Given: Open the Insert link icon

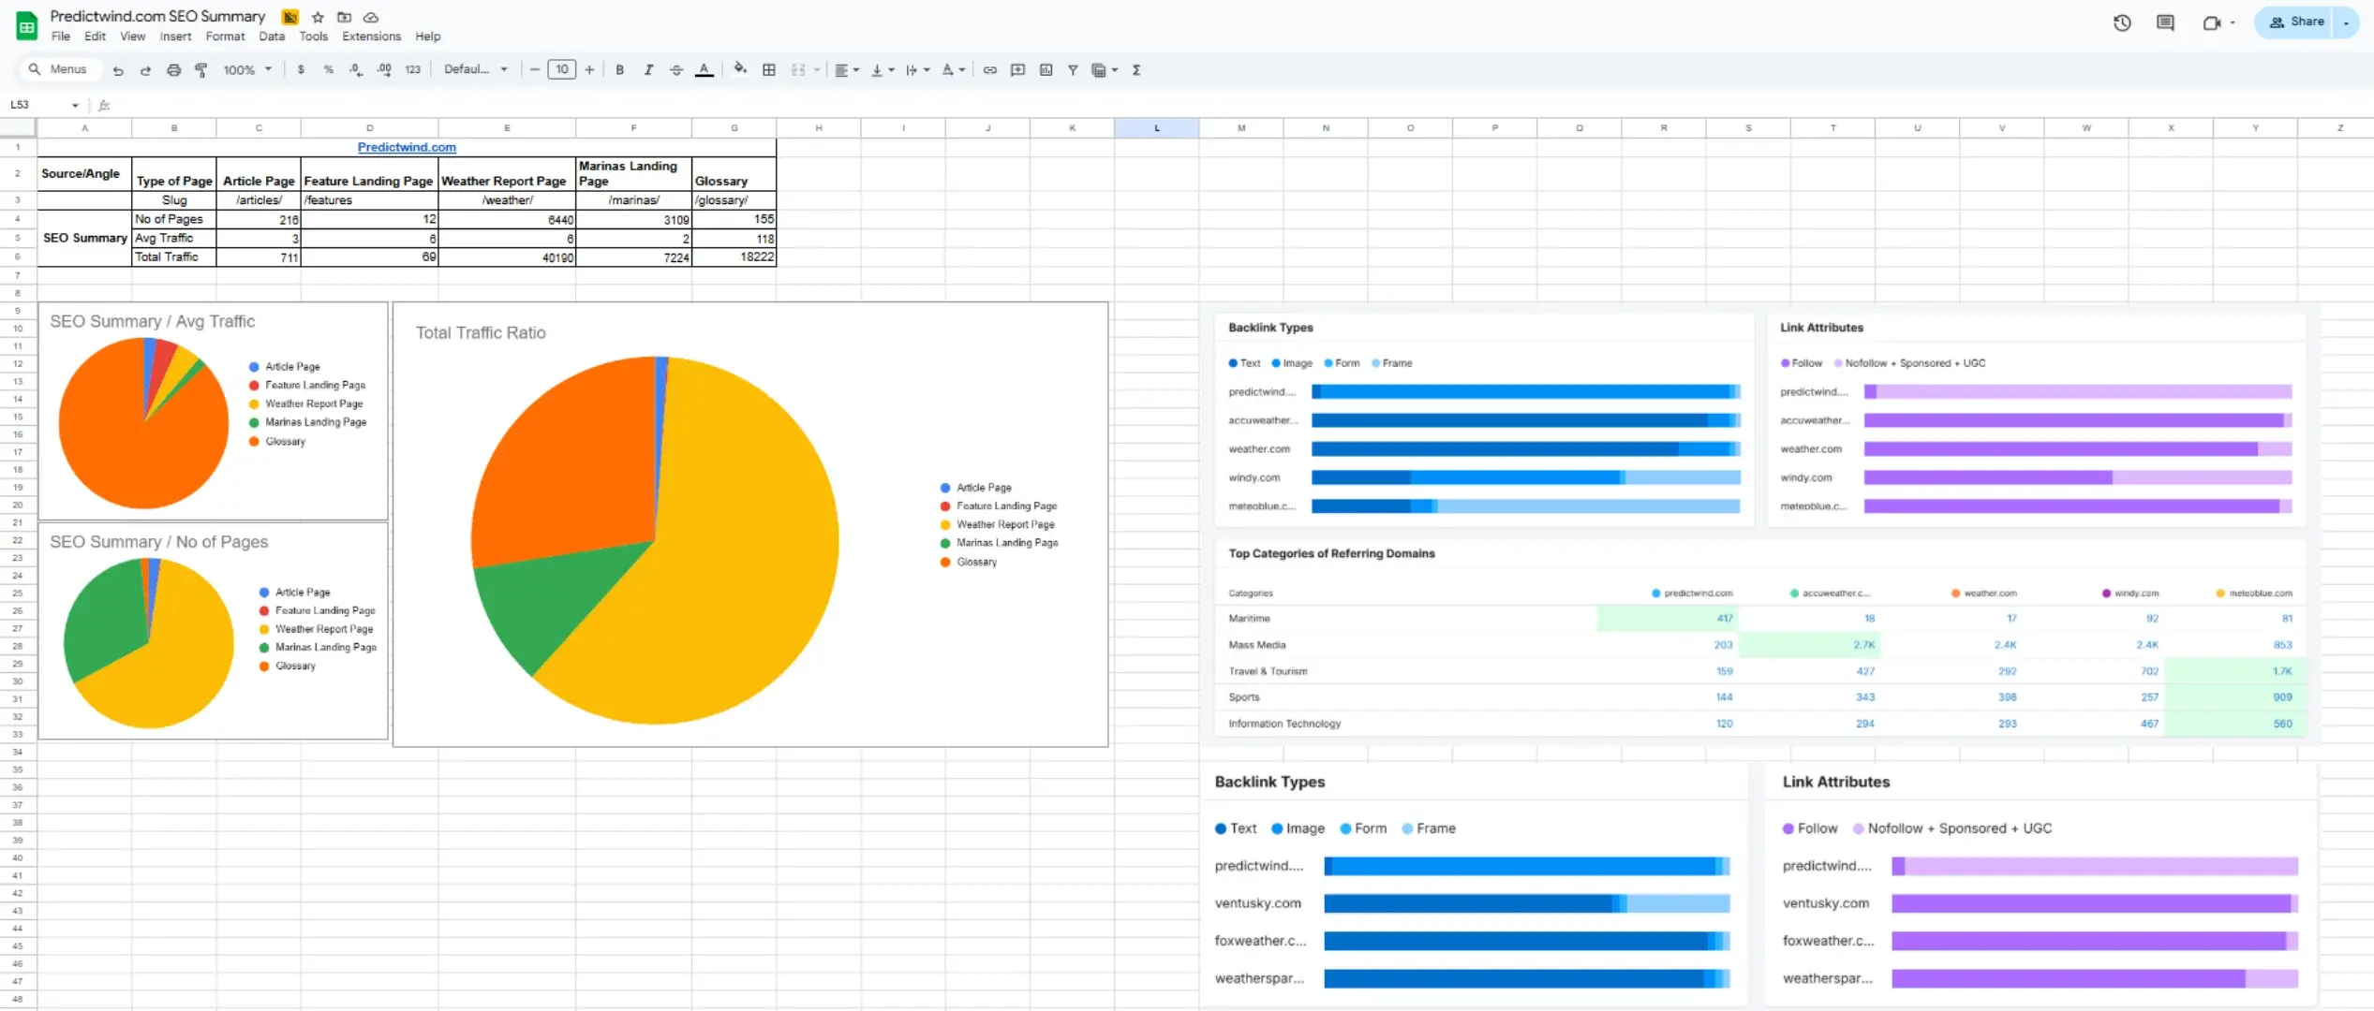Looking at the screenshot, I should [989, 69].
